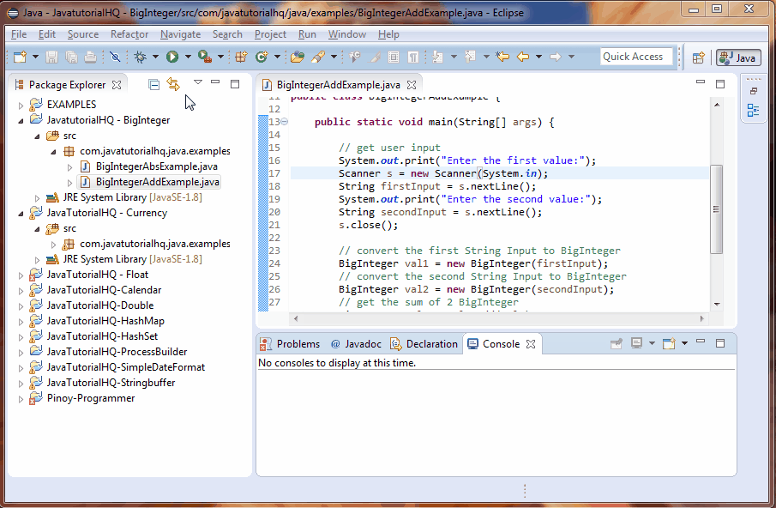Click the Back navigation arrow
This screenshot has height=508, width=776.
point(523,57)
